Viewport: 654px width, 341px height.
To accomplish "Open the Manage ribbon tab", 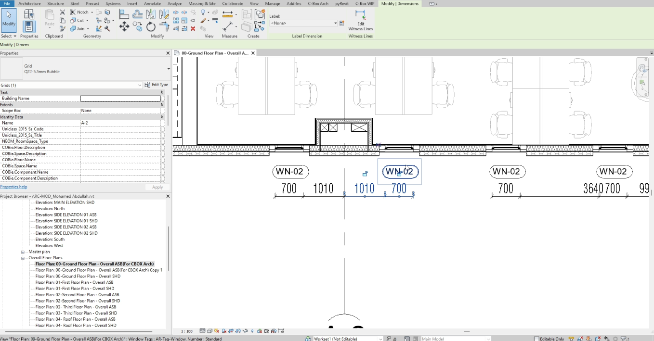I will point(272,4).
